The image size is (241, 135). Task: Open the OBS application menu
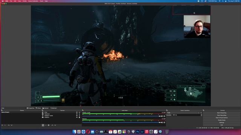[7, 1]
